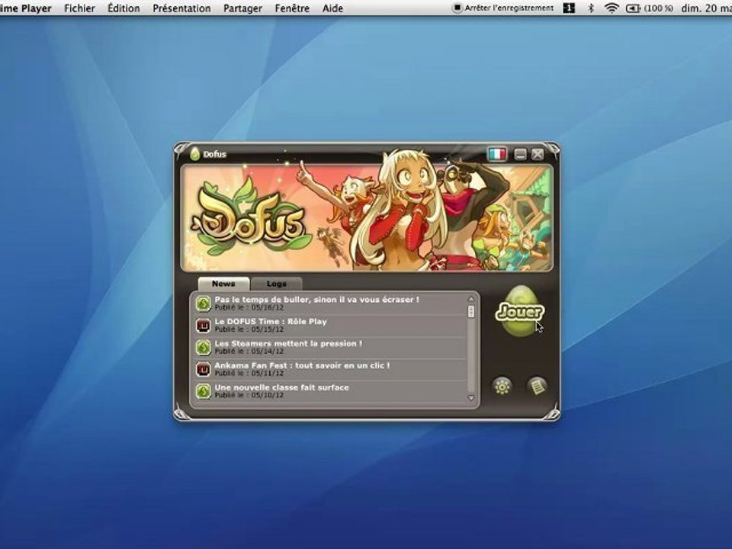
Task: Open the Aide menu
Action: (x=333, y=8)
